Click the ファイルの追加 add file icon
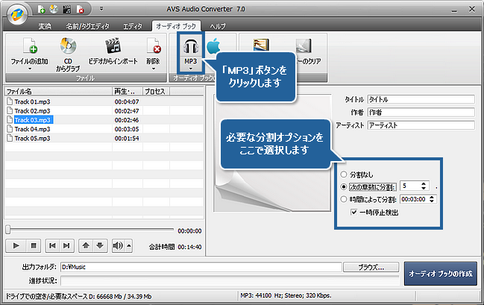Screen dimensions: 484x305 (x=31, y=47)
